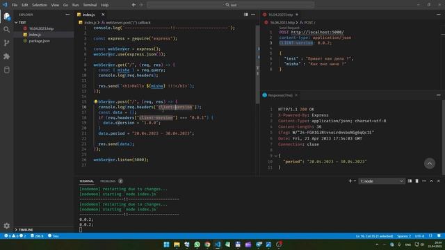Open File menu

tap(15, 5)
